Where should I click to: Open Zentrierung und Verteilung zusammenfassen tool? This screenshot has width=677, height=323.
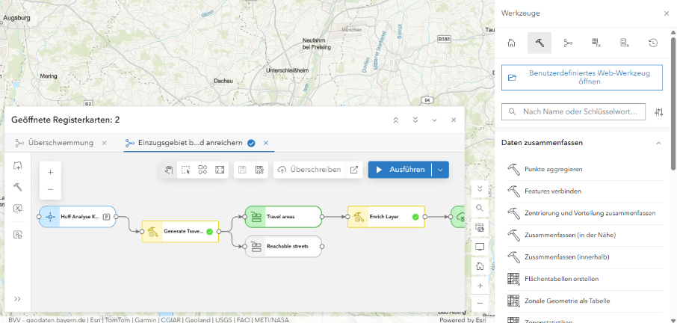coord(584,213)
